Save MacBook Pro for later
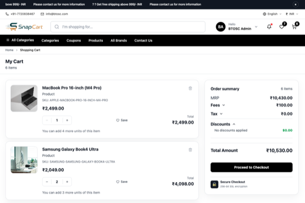Viewport: 305px width, 203px height. coord(122,120)
